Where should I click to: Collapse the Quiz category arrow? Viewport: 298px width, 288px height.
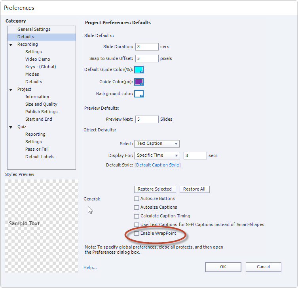pos(11,127)
